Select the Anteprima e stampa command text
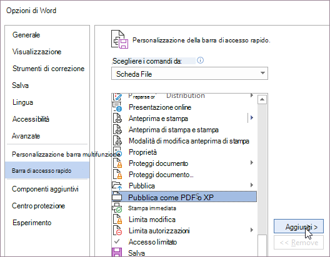The image size is (330, 257). pos(158,119)
